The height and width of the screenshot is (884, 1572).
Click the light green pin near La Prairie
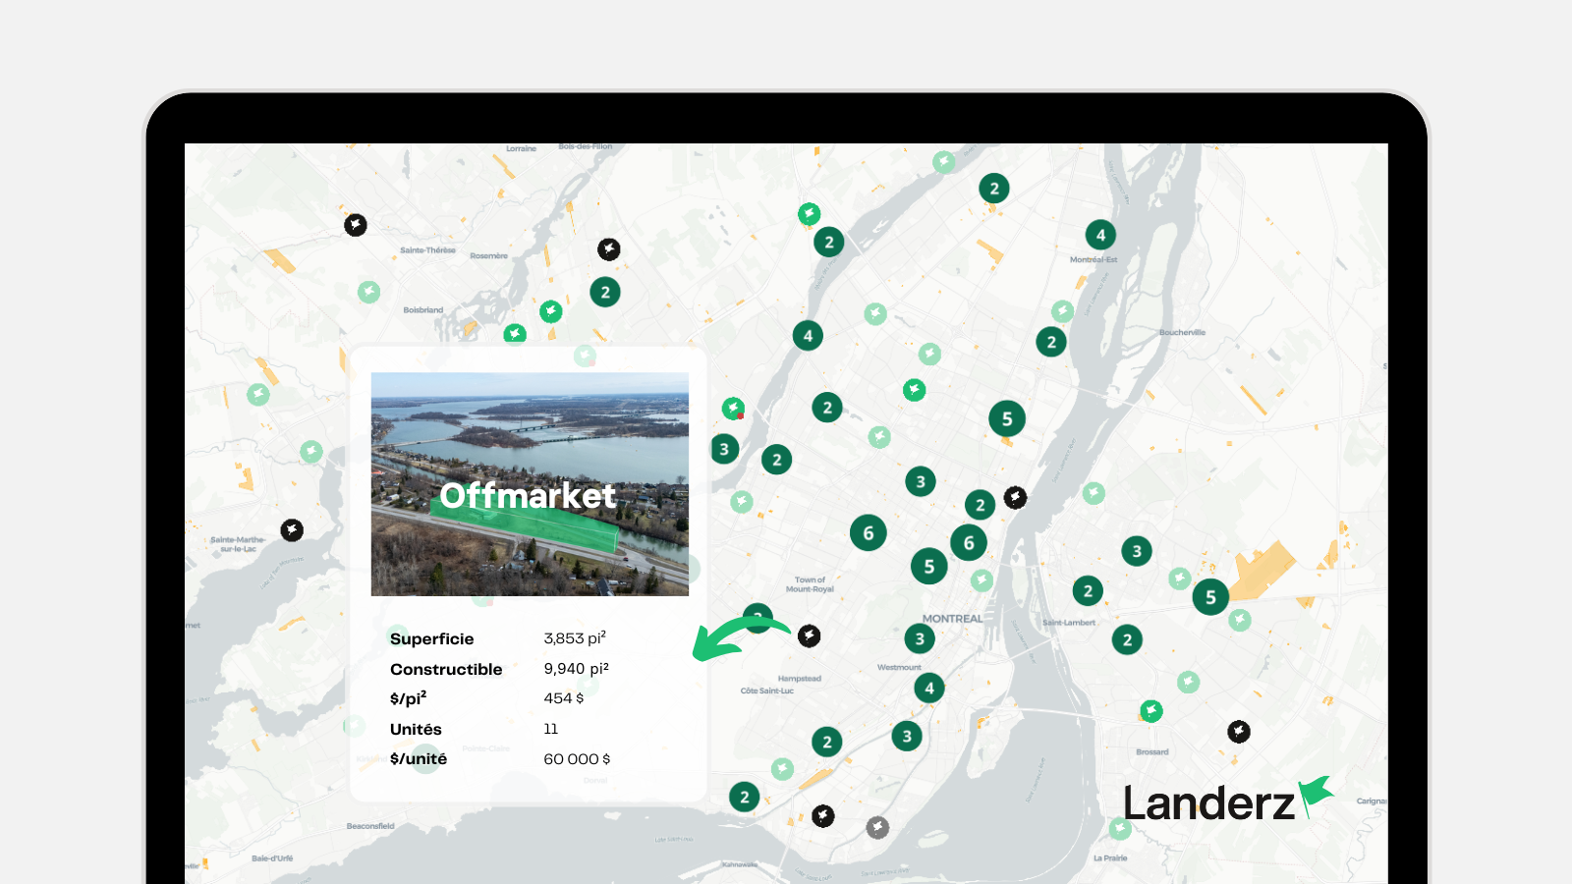pos(1121,828)
